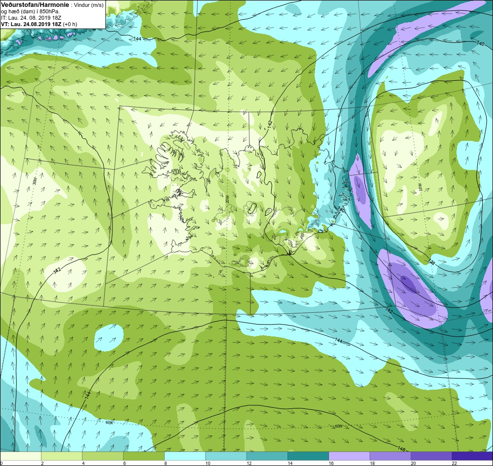
Task: Click the 10–12 m/s legend color band
Action: [226, 456]
